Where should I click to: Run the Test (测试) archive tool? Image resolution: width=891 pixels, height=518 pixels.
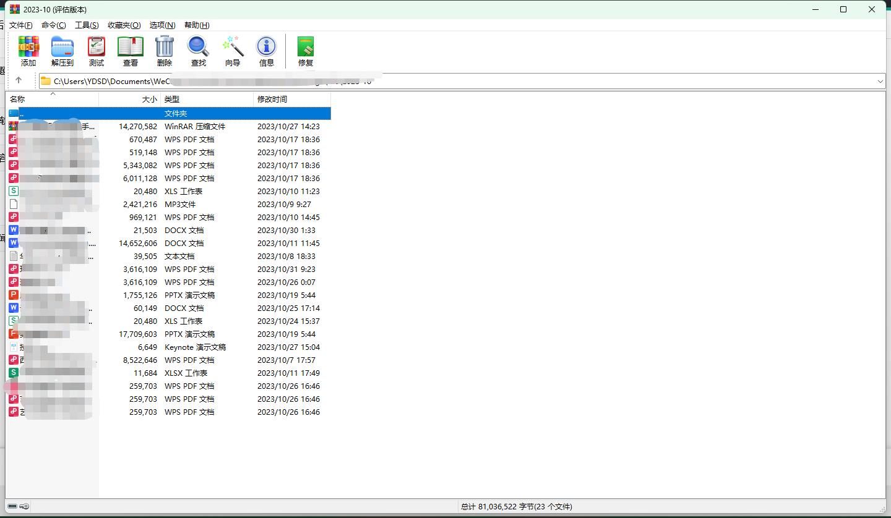click(x=97, y=51)
